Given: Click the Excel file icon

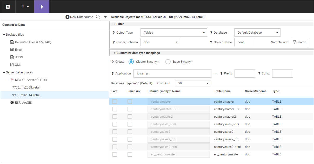Looking at the screenshot, I should tap(12, 50).
